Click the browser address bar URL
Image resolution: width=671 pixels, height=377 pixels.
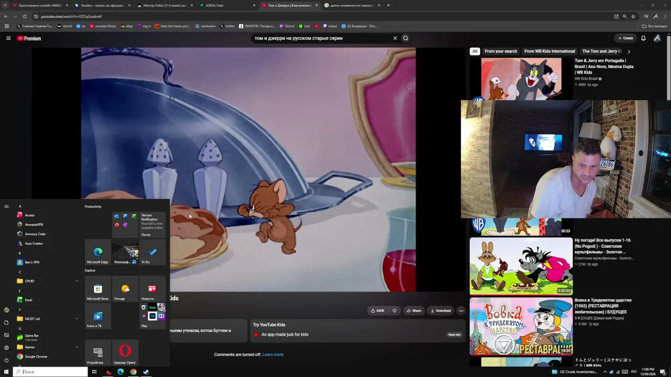click(x=71, y=16)
